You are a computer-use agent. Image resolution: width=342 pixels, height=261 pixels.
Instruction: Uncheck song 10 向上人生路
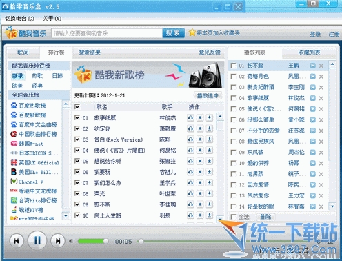click(x=77, y=215)
